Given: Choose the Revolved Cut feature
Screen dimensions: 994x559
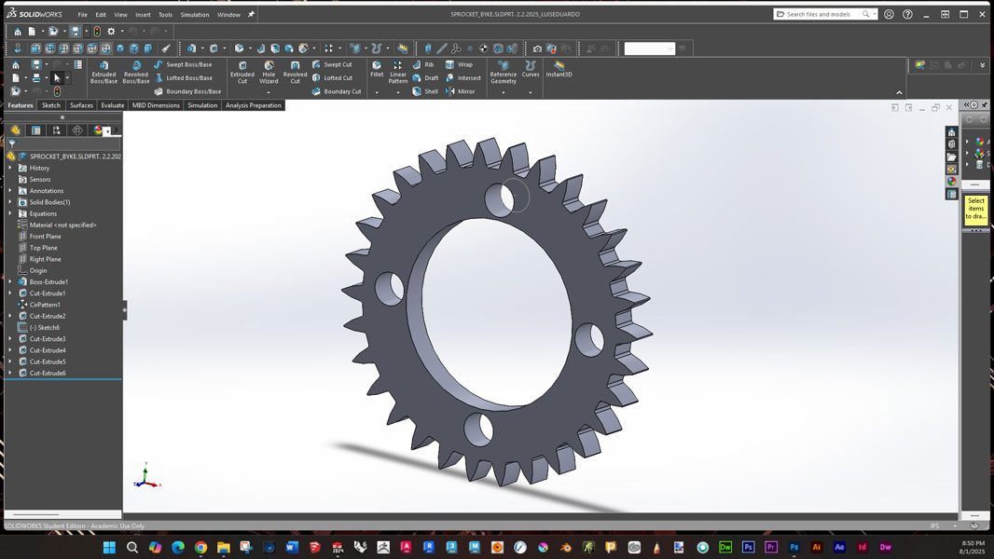Looking at the screenshot, I should point(295,72).
